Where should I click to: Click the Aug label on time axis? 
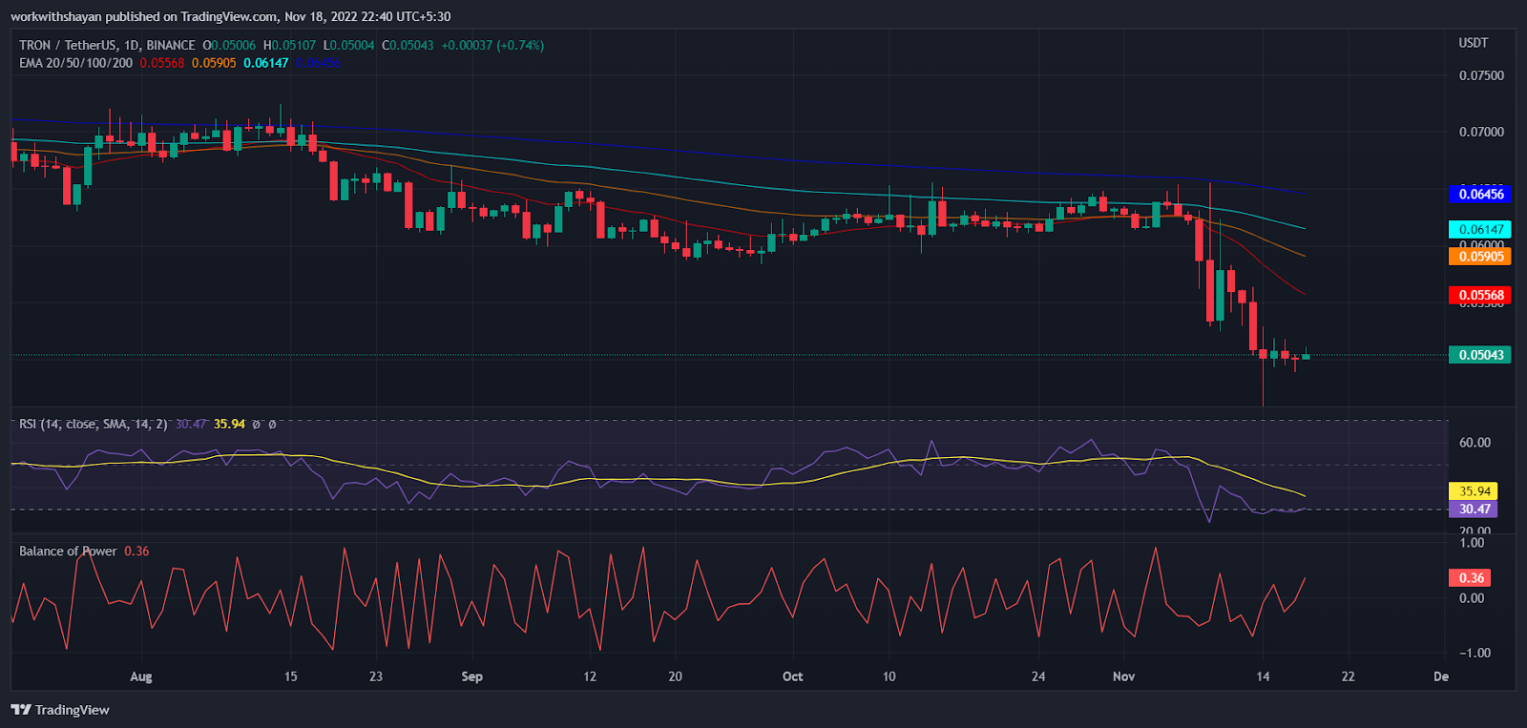(141, 676)
